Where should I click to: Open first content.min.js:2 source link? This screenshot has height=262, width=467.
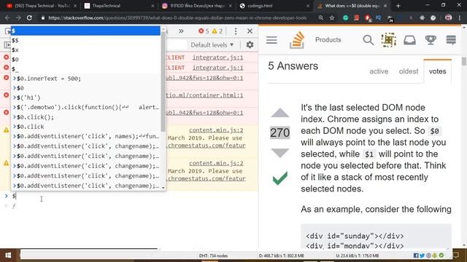(216, 130)
